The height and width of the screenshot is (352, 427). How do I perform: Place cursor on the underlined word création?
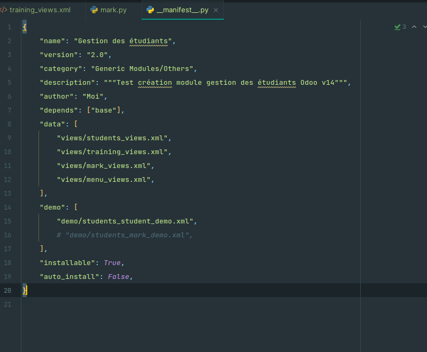coord(155,83)
